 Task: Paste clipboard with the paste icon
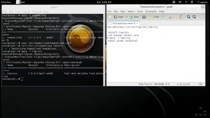181,17
